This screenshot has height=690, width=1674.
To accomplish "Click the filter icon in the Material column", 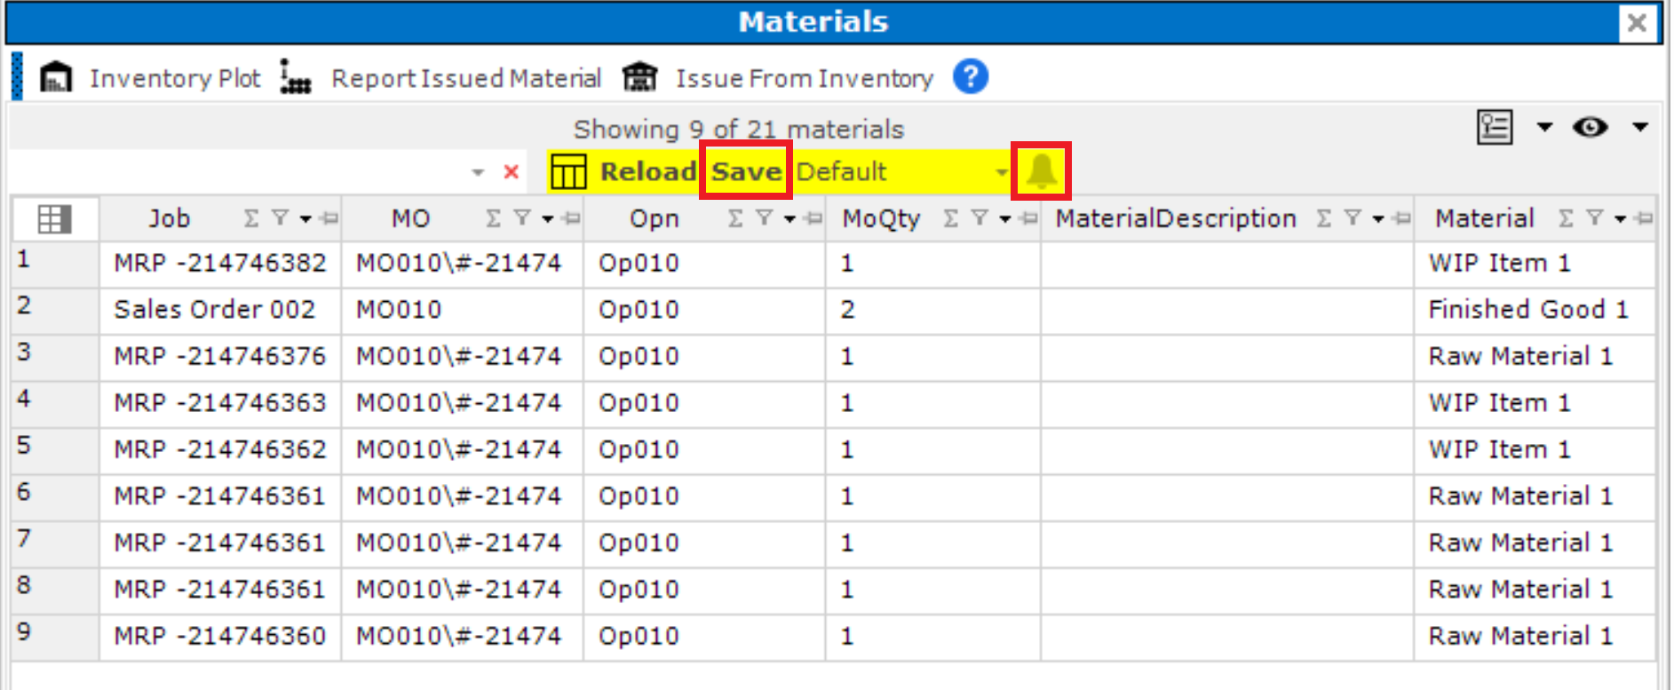I will click(1595, 218).
